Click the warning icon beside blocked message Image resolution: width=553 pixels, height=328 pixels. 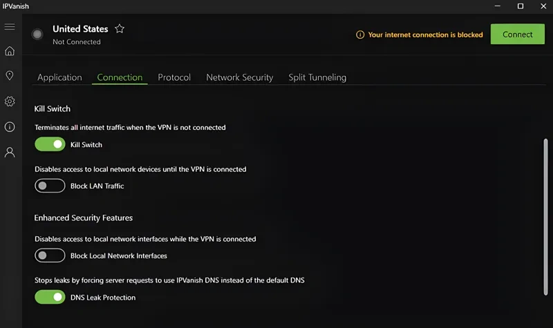click(x=359, y=35)
